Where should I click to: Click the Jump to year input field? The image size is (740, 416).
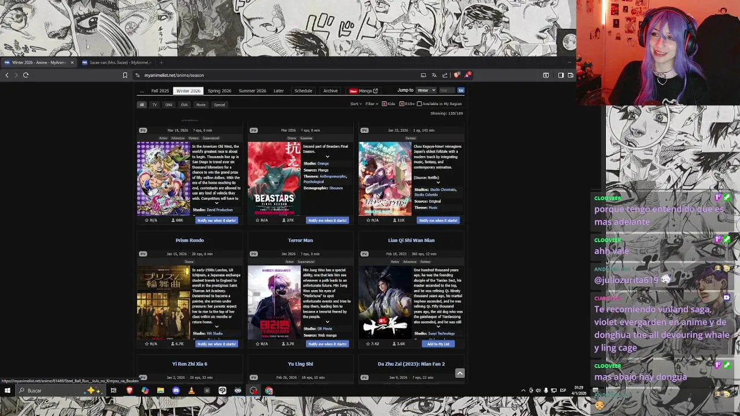tap(447, 90)
